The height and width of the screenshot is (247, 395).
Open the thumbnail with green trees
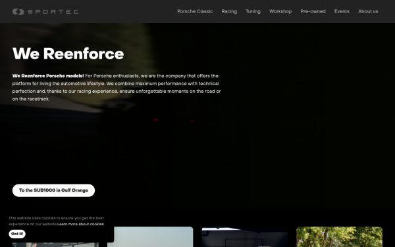pos(339,236)
